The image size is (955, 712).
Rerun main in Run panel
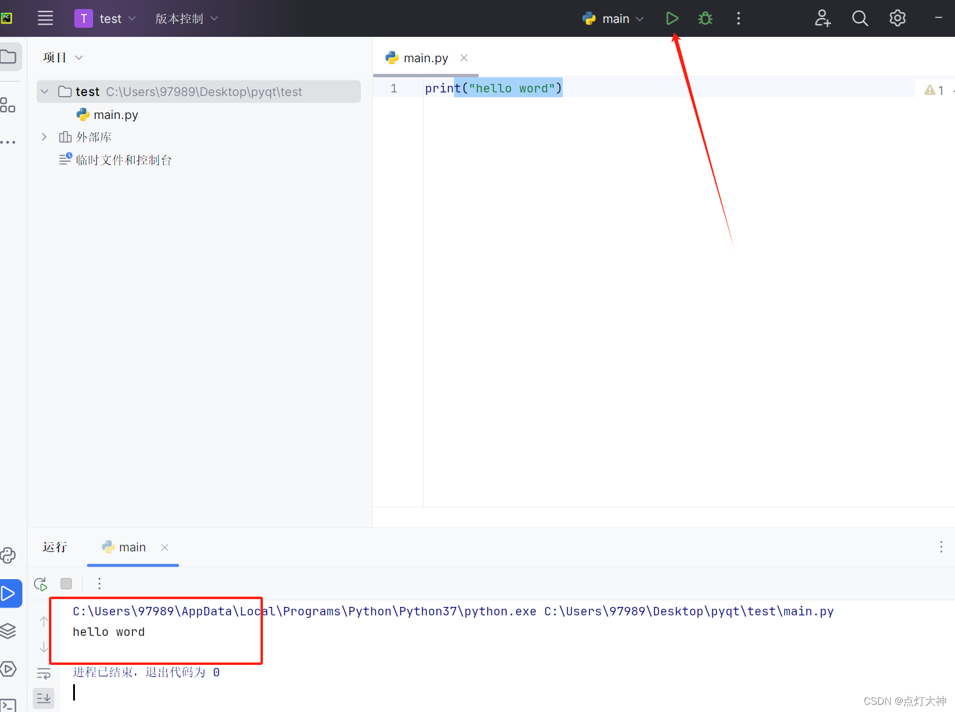point(40,583)
